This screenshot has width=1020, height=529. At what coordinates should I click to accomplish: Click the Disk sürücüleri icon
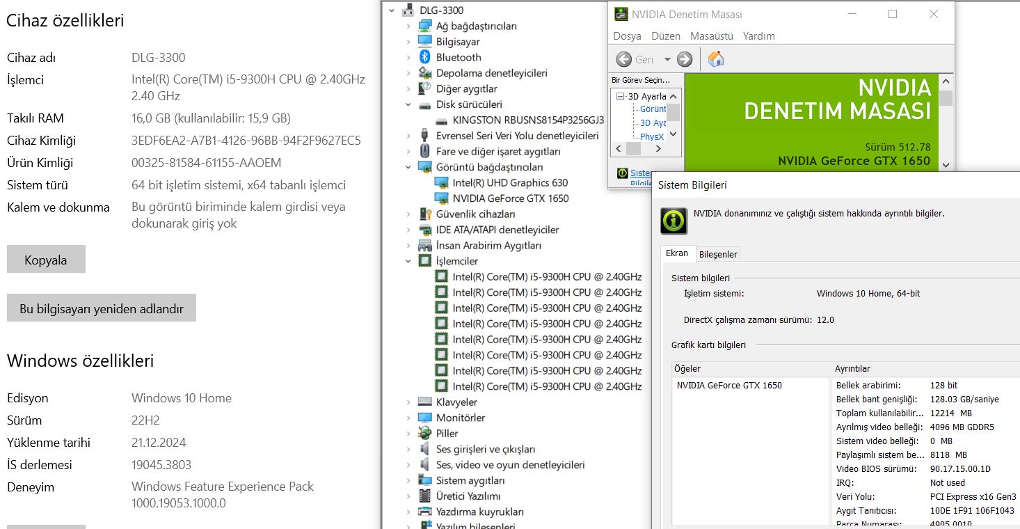click(425, 104)
